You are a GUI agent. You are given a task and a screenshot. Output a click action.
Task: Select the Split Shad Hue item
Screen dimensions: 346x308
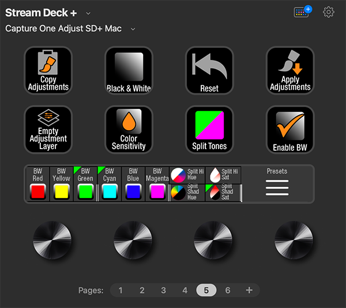pyautogui.click(x=187, y=192)
